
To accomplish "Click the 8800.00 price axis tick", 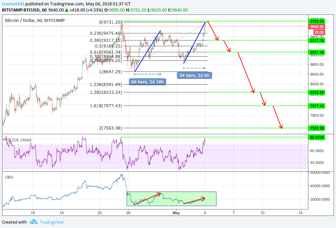I will coord(317,64).
